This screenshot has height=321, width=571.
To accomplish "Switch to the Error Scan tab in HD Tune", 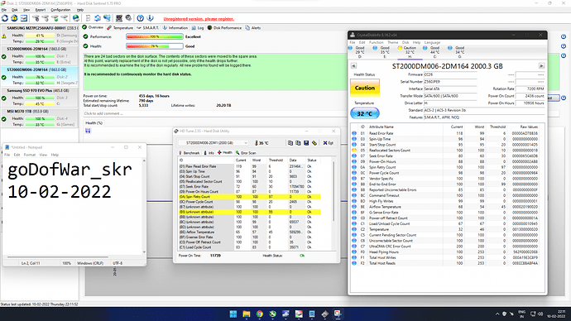I will click(246, 153).
